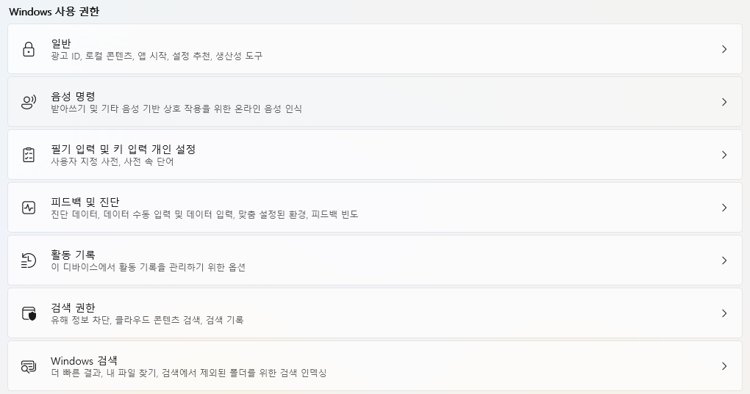Expand the 일반 row chevron arrow
Image resolution: width=750 pixels, height=394 pixels.
[724, 49]
